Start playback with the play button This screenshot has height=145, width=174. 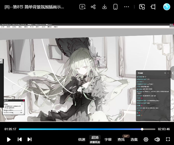[x=9, y=139]
